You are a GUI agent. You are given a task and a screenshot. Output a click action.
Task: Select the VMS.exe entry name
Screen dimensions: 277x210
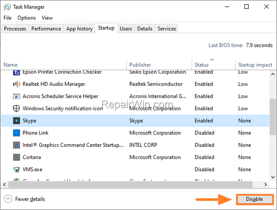pyautogui.click(x=33, y=169)
